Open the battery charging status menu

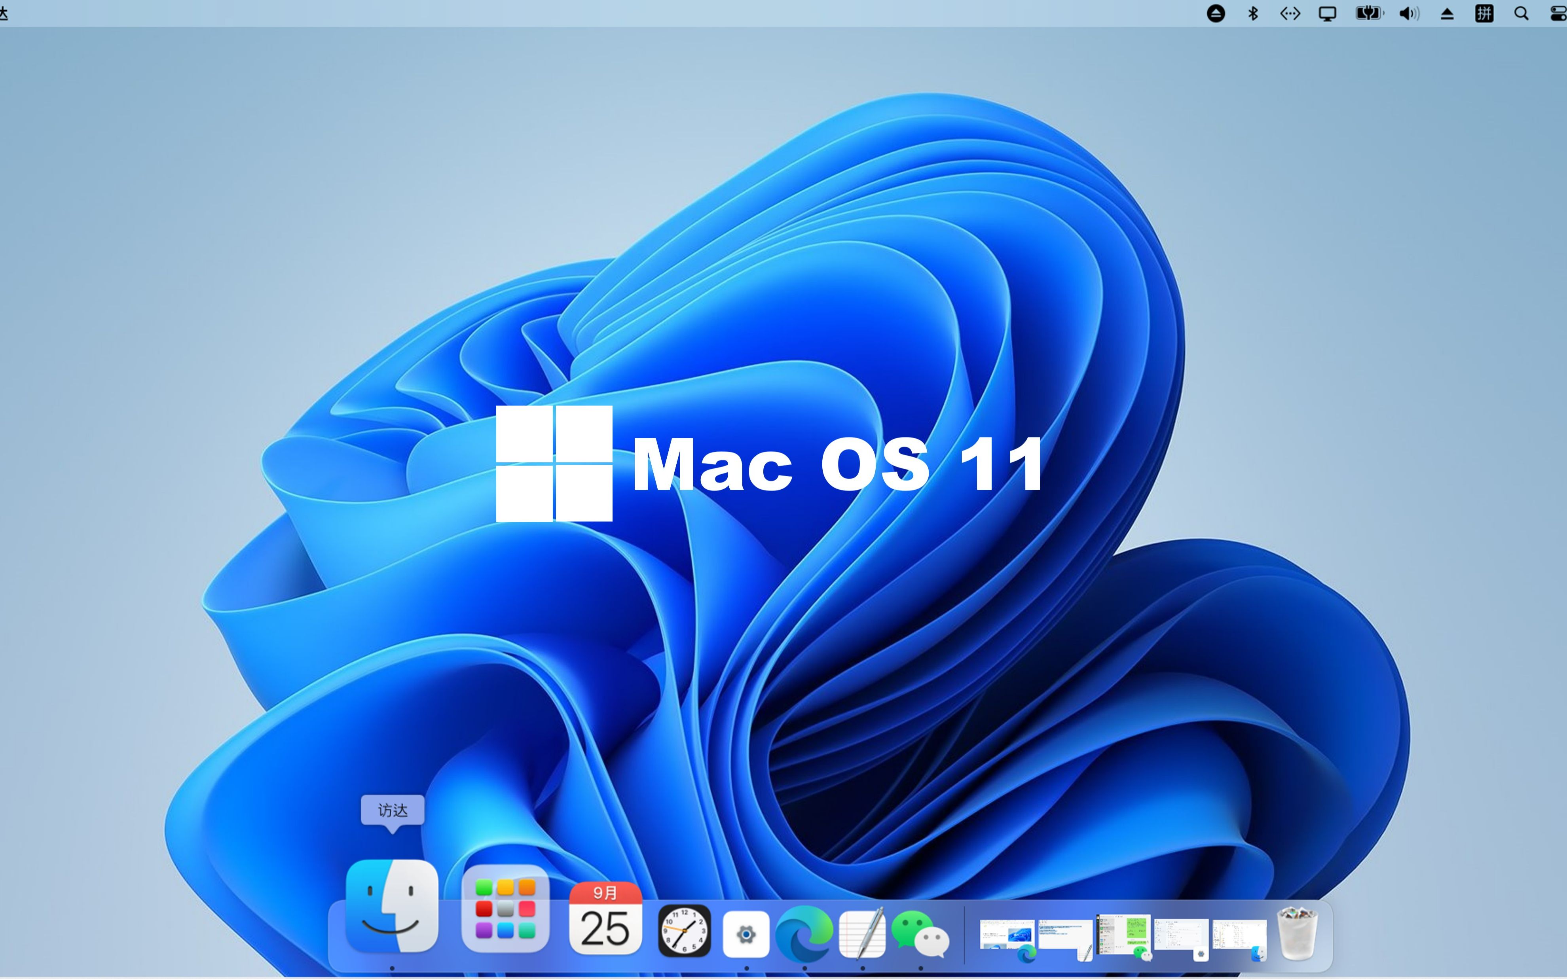pyautogui.click(x=1369, y=13)
